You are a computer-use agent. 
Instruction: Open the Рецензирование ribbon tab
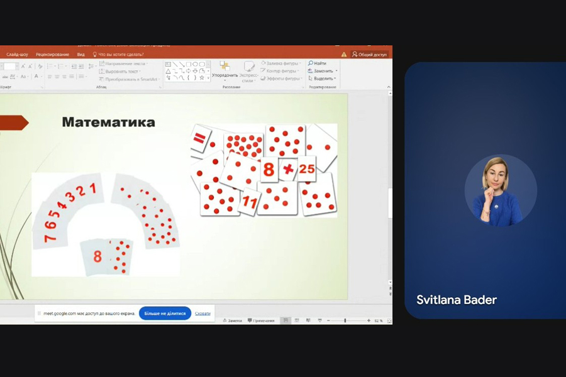point(52,55)
